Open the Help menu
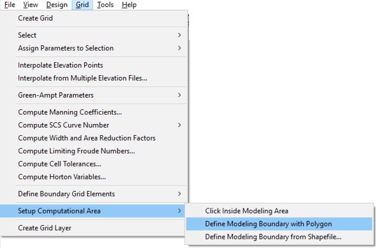The width and height of the screenshot is (376, 248). [x=129, y=5]
